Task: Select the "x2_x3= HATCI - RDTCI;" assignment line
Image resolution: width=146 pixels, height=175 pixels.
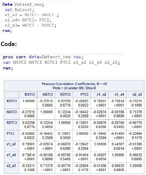Action: [x=31, y=26]
